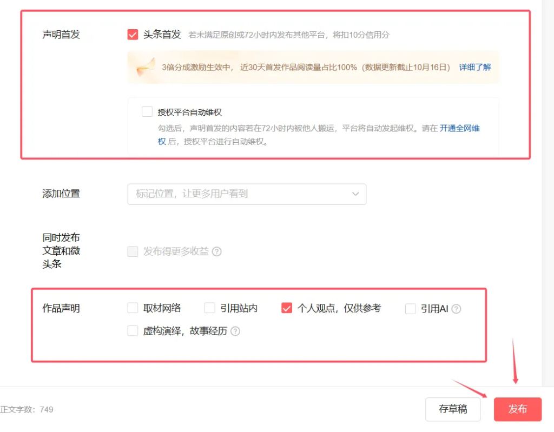The image size is (554, 432).
Task: Click the 存草稿 save draft button
Action: pos(453,409)
